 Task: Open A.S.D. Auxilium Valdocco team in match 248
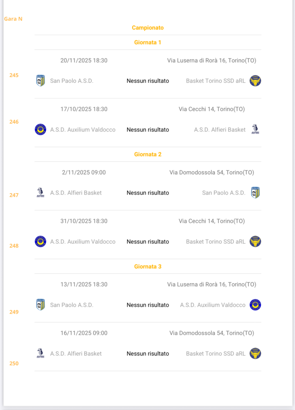83,241
